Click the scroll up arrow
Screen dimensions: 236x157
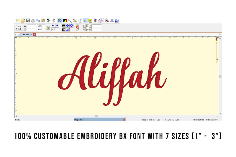coord(220,38)
